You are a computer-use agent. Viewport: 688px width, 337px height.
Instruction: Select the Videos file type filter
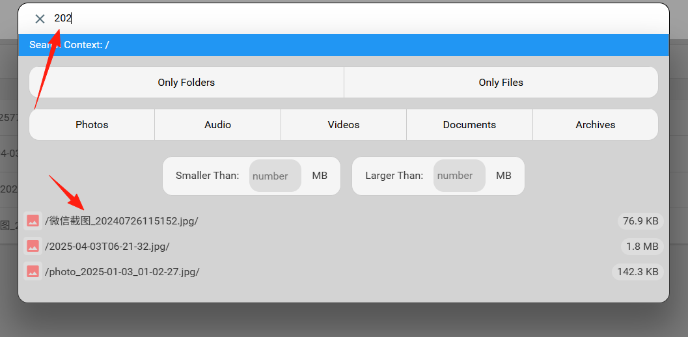coord(344,125)
